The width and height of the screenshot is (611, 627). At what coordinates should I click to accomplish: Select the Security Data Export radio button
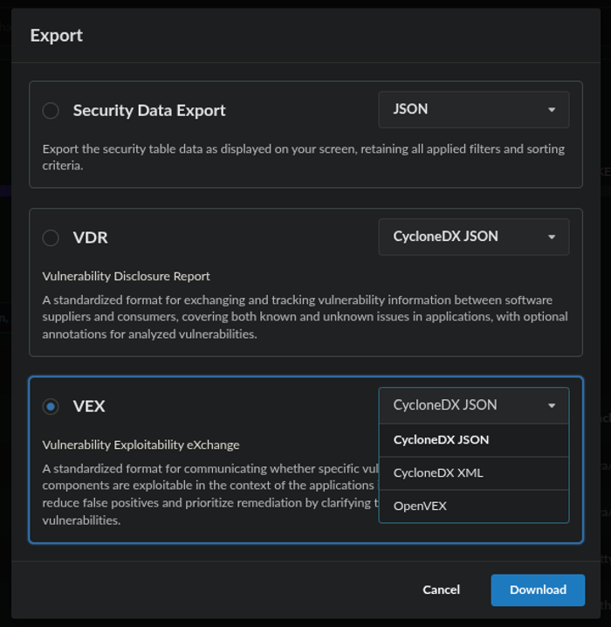(51, 110)
